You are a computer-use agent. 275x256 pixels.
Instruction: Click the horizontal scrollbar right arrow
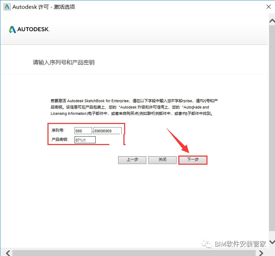261,253
